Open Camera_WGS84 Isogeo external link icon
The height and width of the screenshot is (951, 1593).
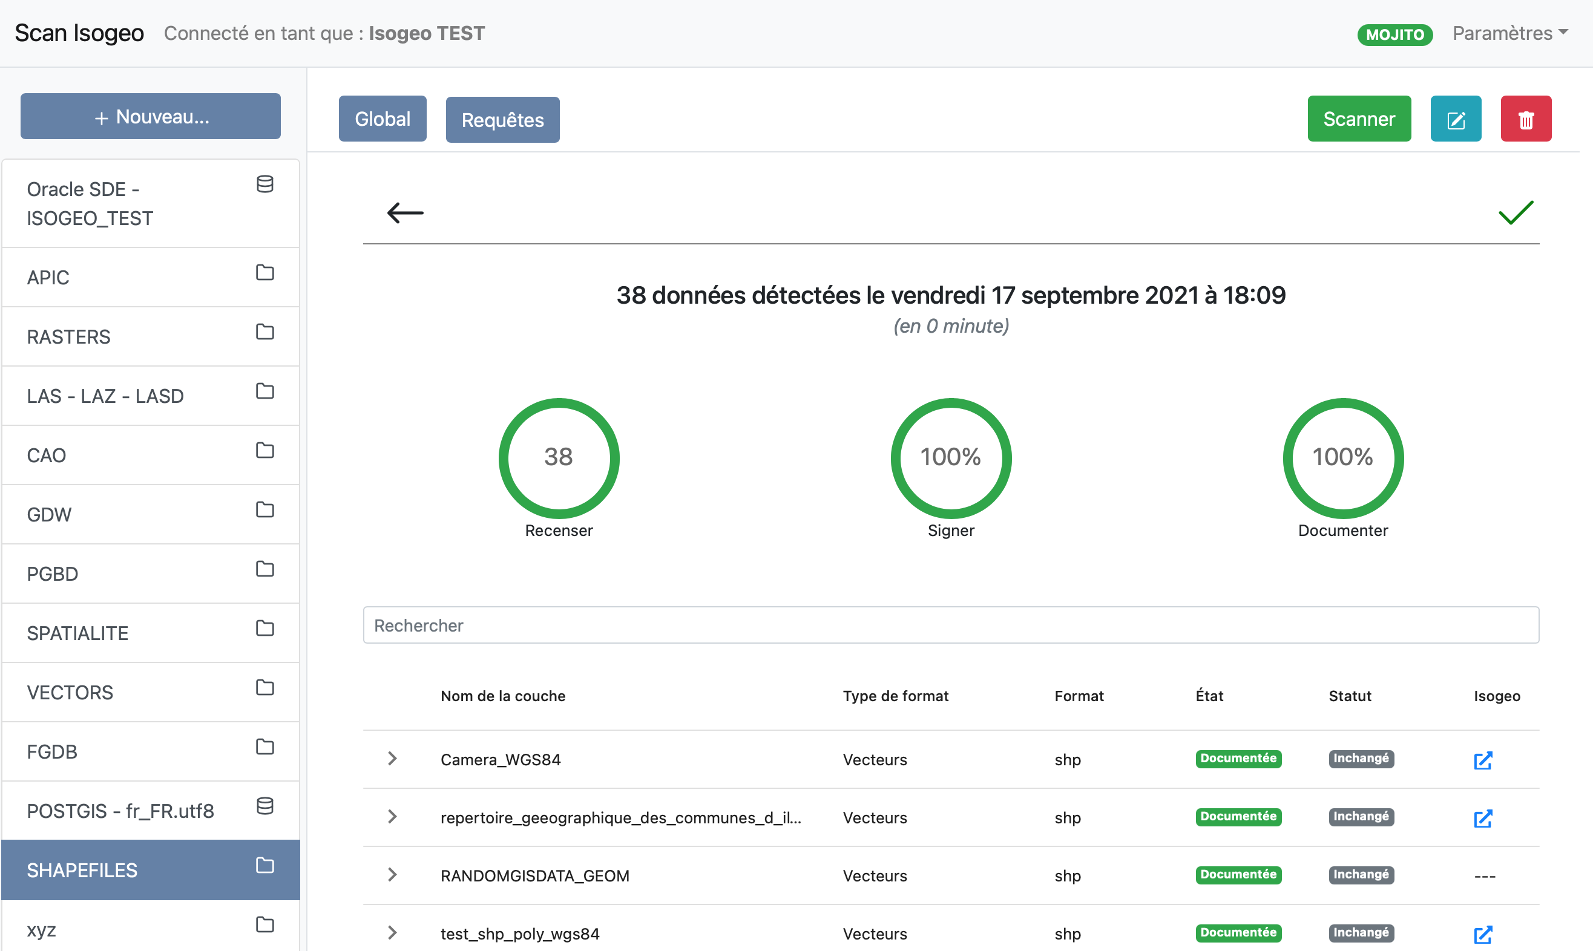click(x=1482, y=760)
